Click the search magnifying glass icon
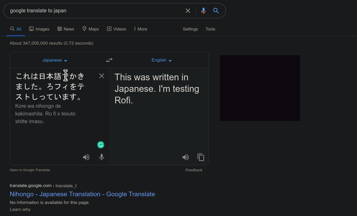 pyautogui.click(x=216, y=11)
